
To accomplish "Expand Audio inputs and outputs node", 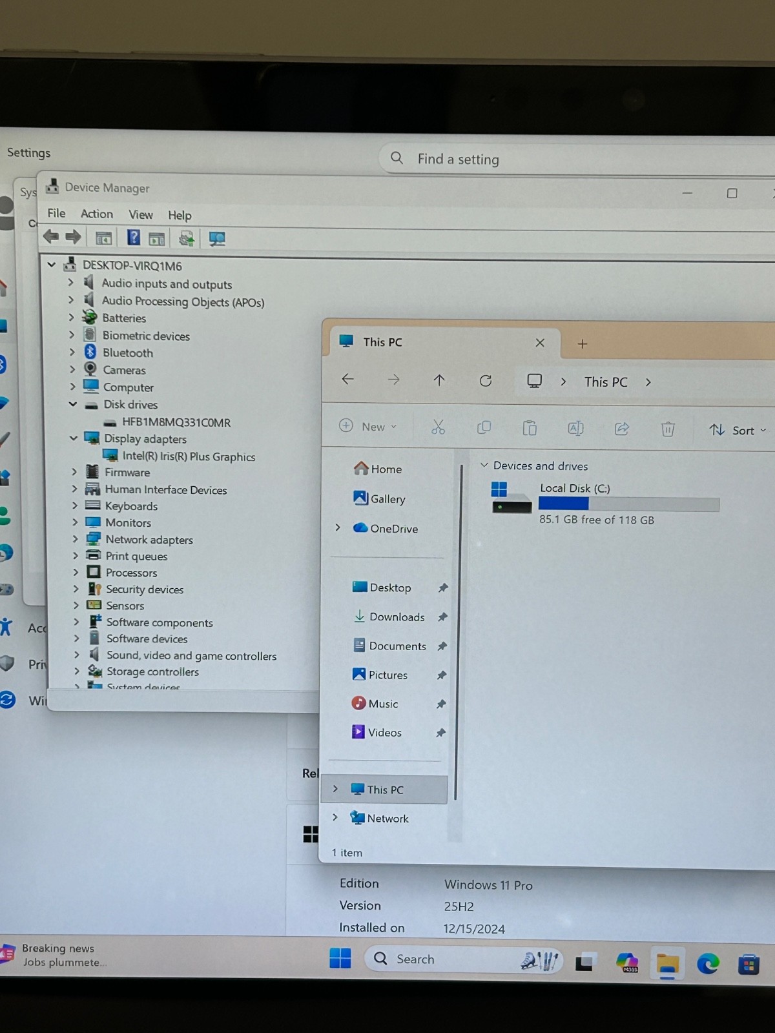I will pos(71,282).
